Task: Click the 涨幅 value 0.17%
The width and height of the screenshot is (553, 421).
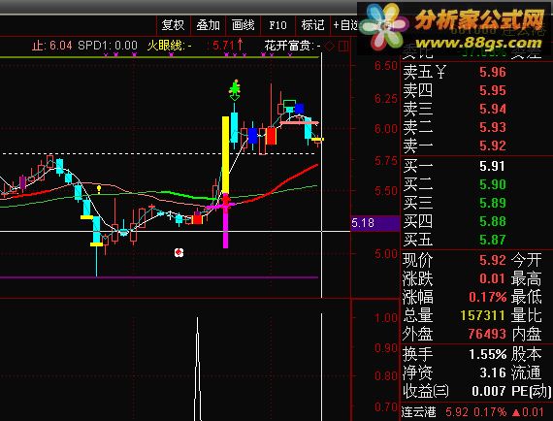Action: pyautogui.click(x=488, y=297)
